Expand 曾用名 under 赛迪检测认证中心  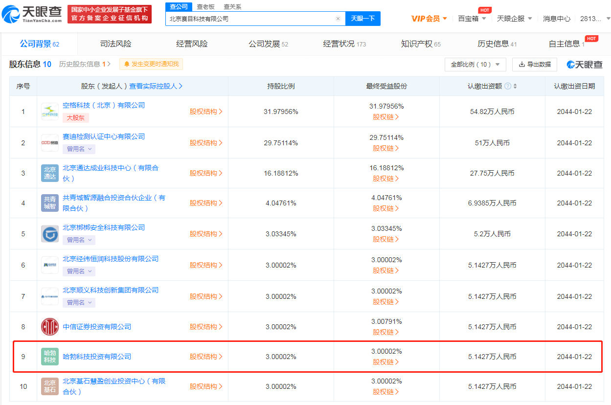pos(79,149)
